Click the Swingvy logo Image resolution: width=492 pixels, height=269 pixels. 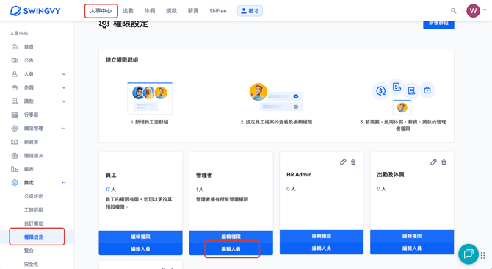(x=35, y=11)
